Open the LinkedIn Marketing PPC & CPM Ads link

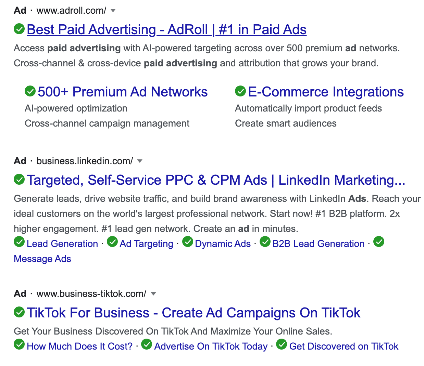pyautogui.click(x=216, y=180)
